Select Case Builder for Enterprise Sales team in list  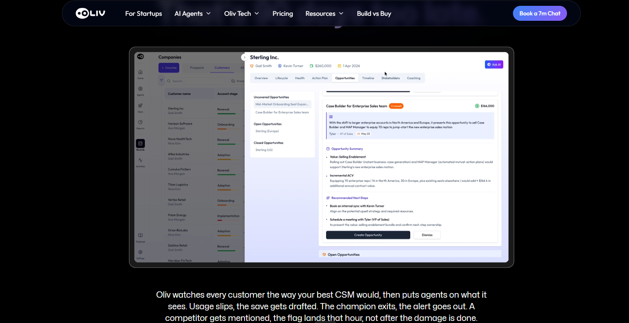coord(282,112)
